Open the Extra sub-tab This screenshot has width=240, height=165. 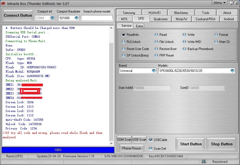(139, 26)
